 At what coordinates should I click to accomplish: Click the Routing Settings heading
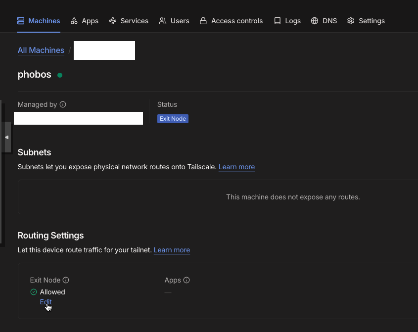pos(50,236)
